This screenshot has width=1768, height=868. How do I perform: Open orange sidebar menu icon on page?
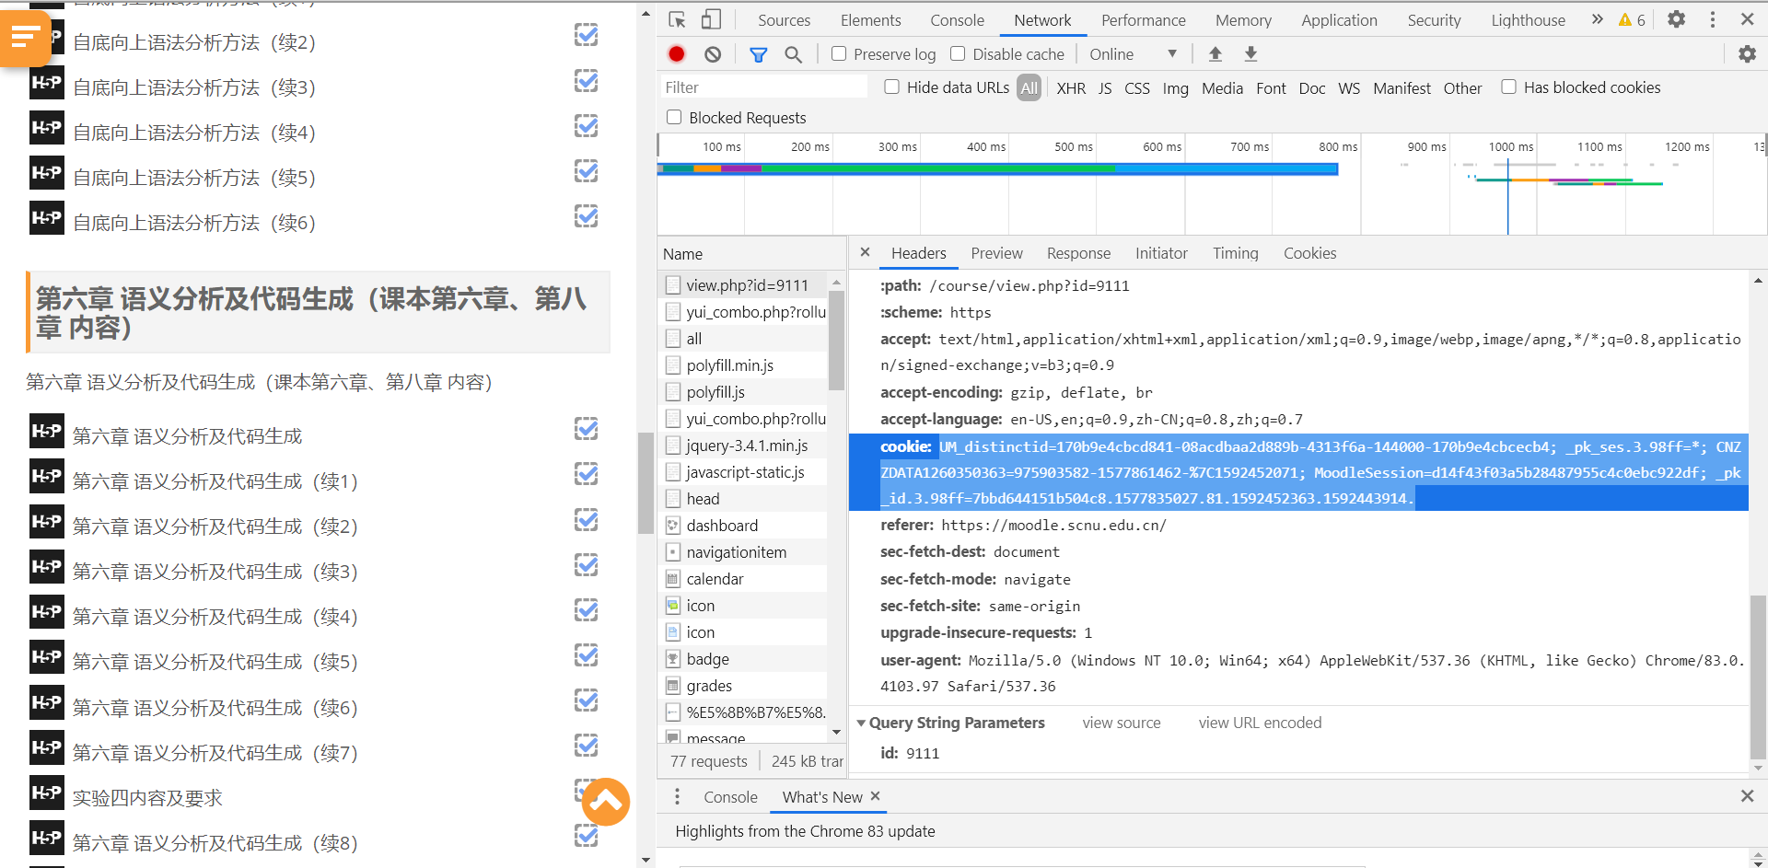click(25, 38)
